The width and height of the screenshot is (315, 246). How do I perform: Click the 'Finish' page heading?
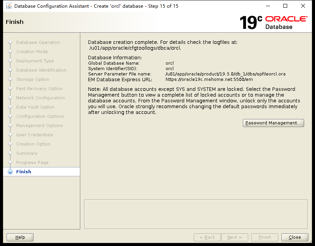click(14, 22)
